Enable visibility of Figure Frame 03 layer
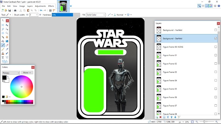Image resolution: width=221 pixels, height=124 pixels. (x=216, y=72)
